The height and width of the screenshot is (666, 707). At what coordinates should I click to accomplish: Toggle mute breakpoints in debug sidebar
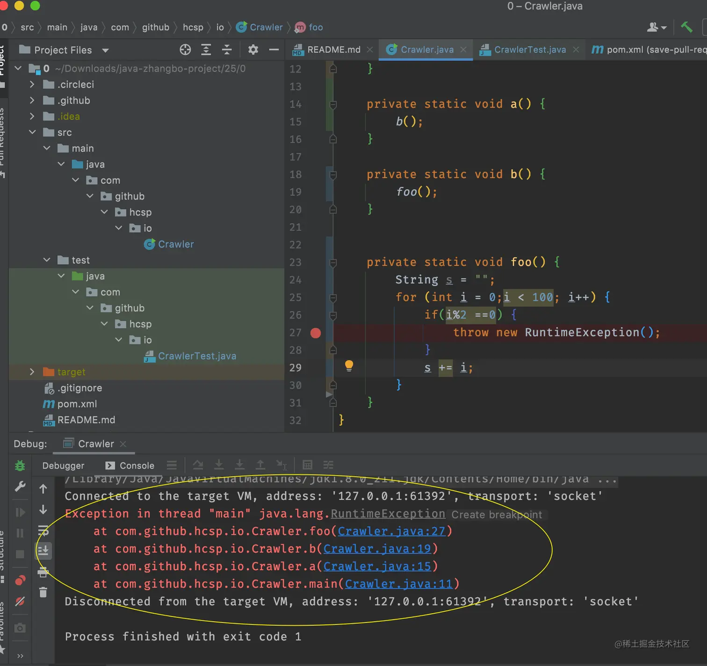point(20,602)
